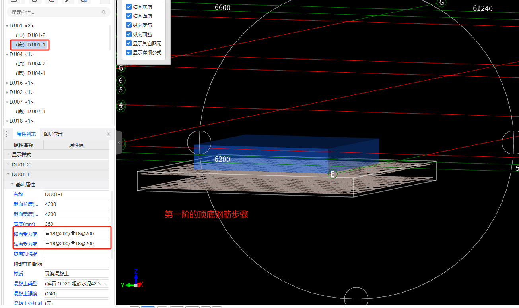Collapse the DJJ04 <1> tree node

(7, 54)
